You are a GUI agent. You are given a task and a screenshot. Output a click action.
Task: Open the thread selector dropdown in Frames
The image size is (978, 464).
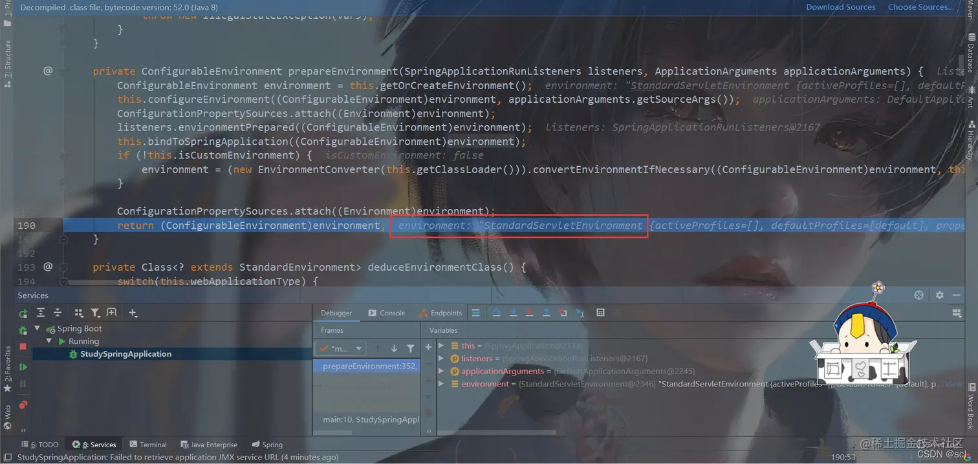pos(340,348)
